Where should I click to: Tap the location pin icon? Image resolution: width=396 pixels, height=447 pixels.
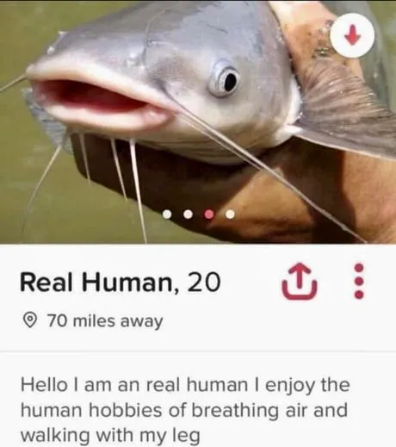29,320
